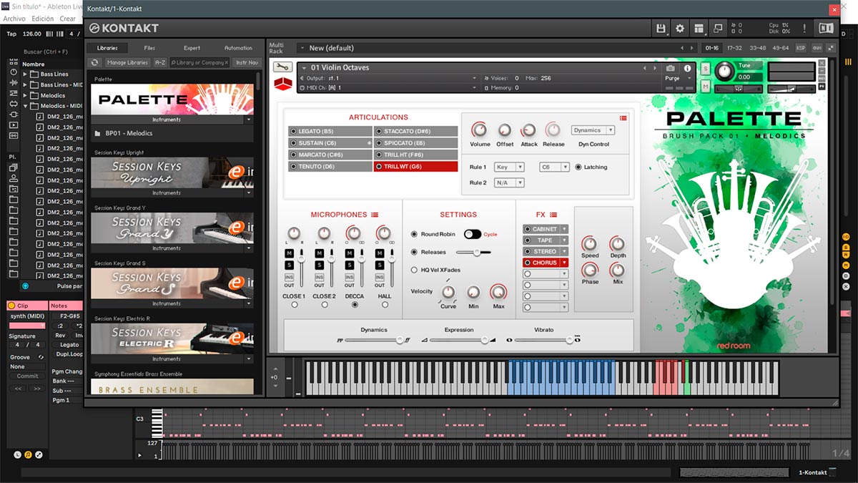
Task: Click the Library or Company search field
Action: [199, 63]
